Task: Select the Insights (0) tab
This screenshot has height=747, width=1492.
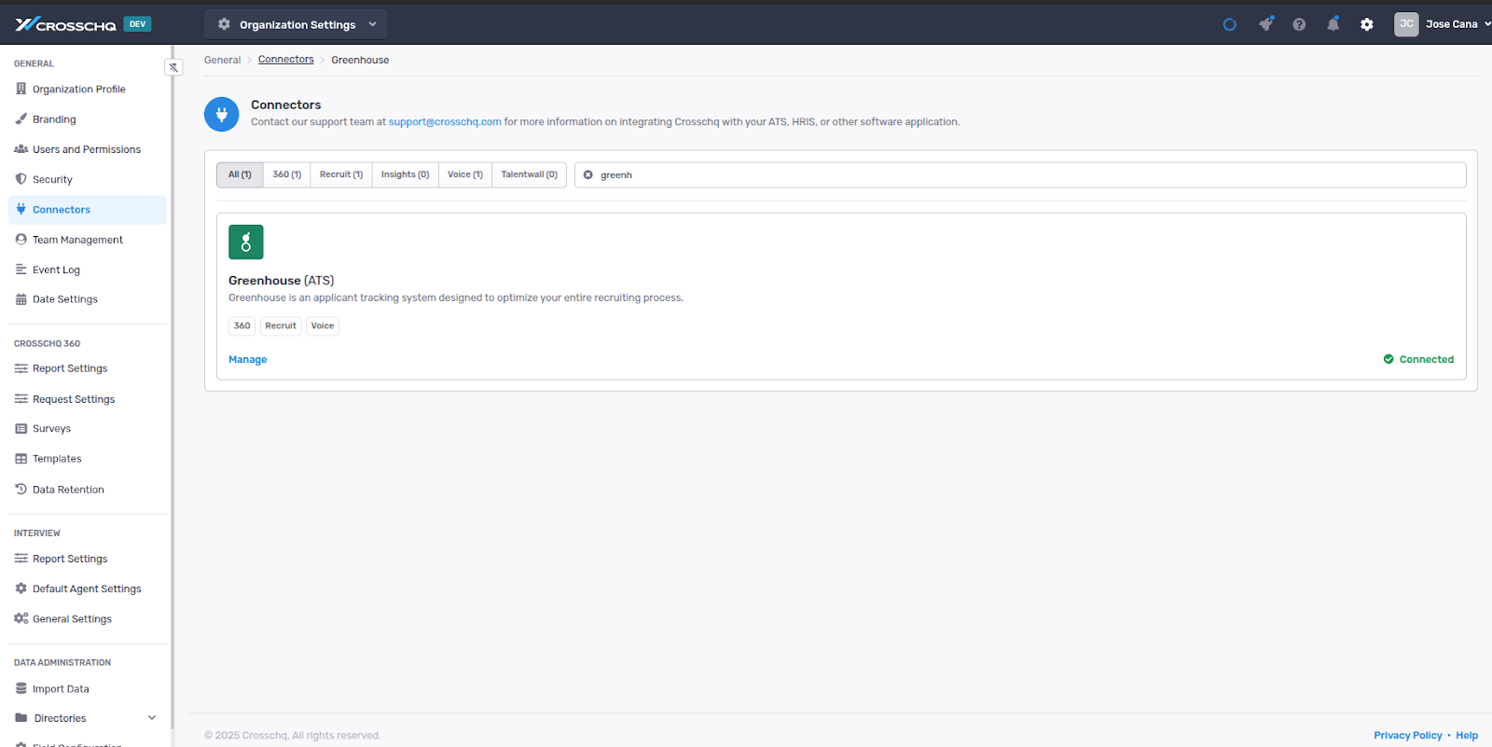Action: [405, 175]
